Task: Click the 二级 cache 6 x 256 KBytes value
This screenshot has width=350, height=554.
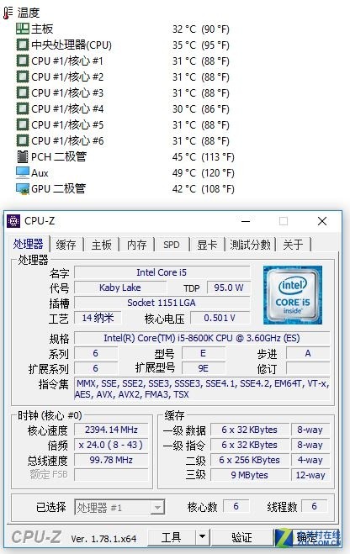Action: (250, 460)
